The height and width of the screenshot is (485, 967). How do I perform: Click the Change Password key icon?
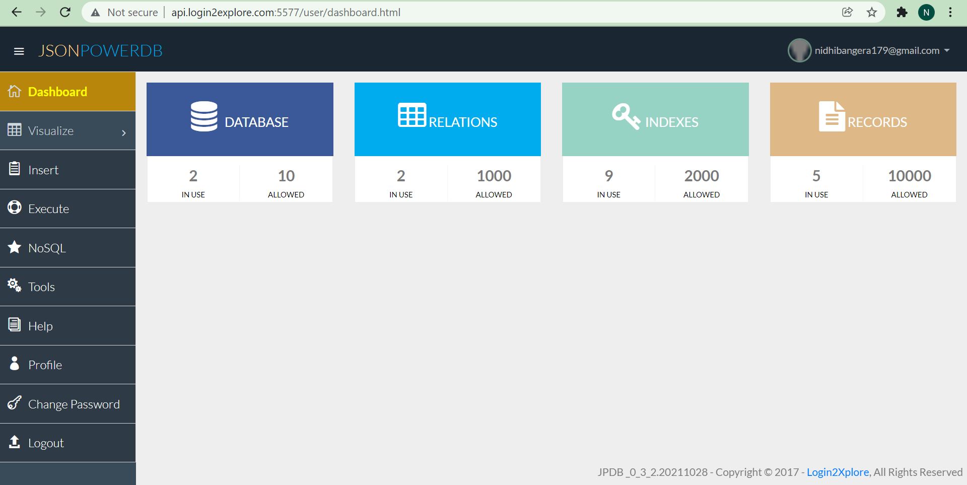pyautogui.click(x=15, y=403)
